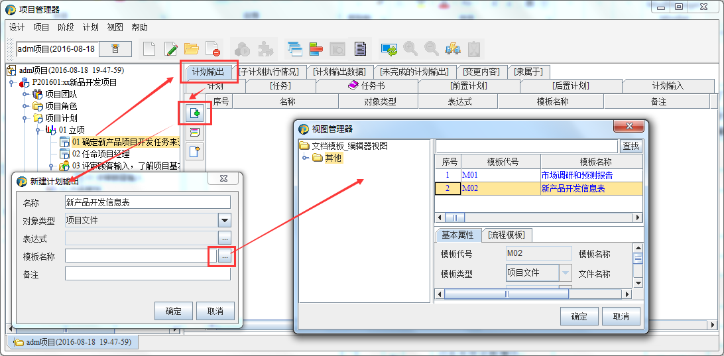Click the zoom in magnifier icon

pyautogui.click(x=410, y=48)
